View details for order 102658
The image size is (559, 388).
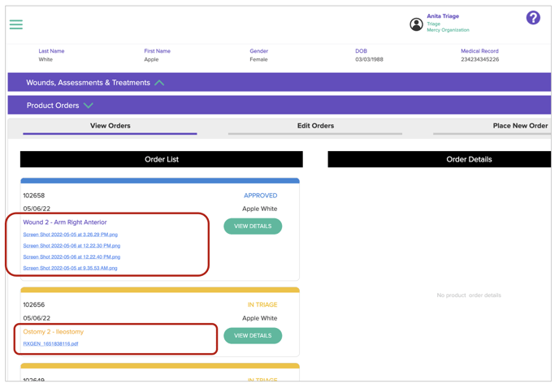coord(253,226)
